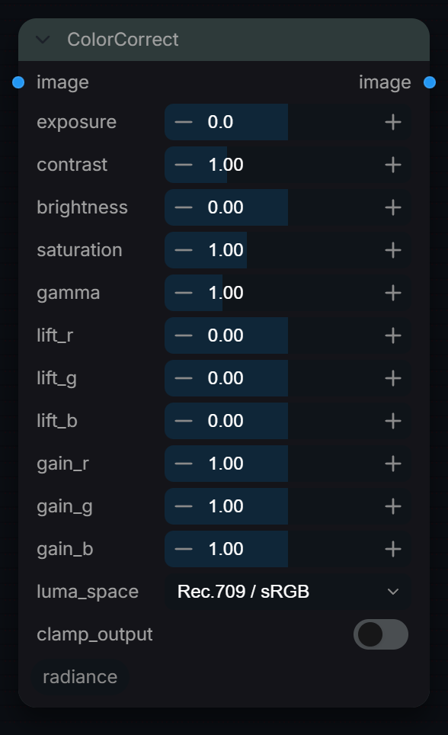Click the contrast value 1.00 field
The width and height of the screenshot is (448, 735).
pos(288,165)
